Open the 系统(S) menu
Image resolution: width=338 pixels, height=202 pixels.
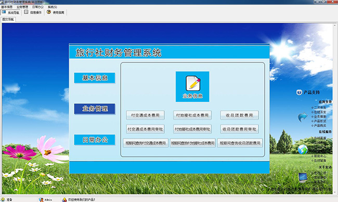pyautogui.click(x=53, y=7)
